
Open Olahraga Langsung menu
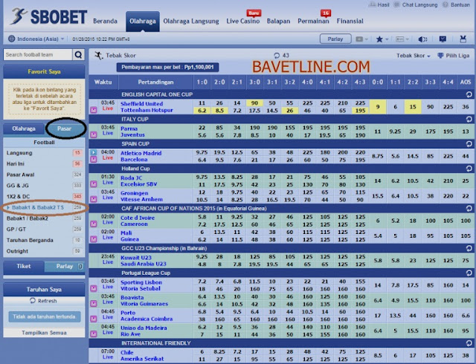point(191,22)
